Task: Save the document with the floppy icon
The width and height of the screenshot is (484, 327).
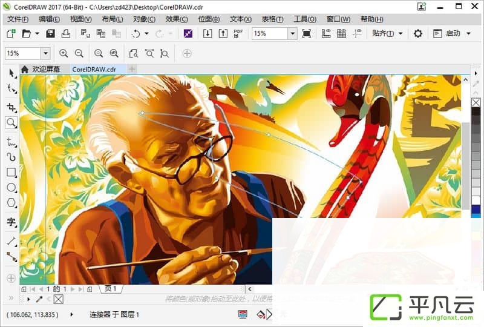Action: click(x=50, y=33)
